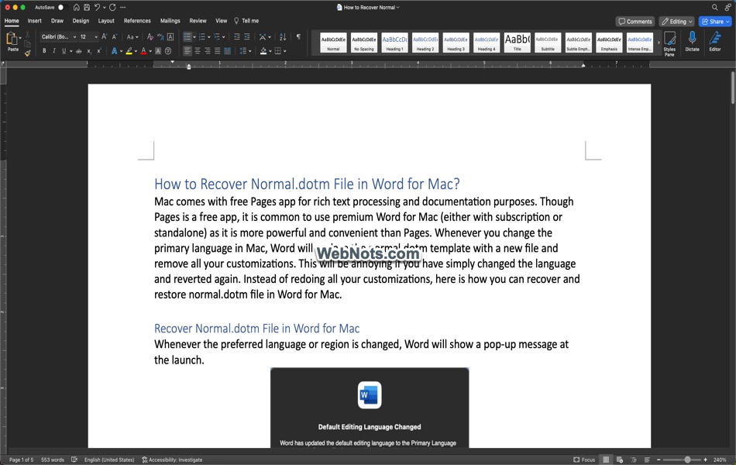Click the Undo arrow icon
The image size is (736, 465).
click(x=97, y=7)
